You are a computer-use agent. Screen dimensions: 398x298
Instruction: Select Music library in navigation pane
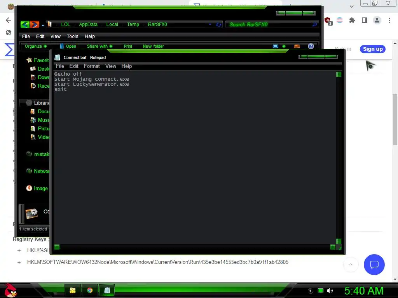[x=40, y=120]
